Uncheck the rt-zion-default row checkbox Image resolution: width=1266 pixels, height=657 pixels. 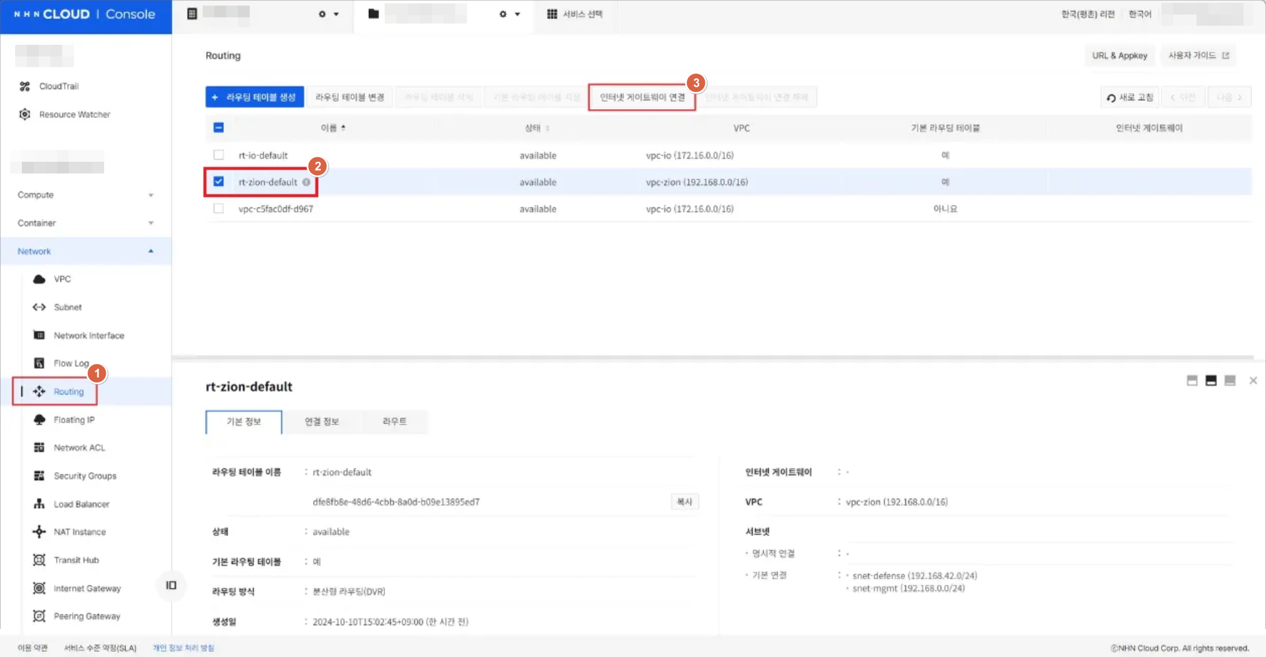218,182
